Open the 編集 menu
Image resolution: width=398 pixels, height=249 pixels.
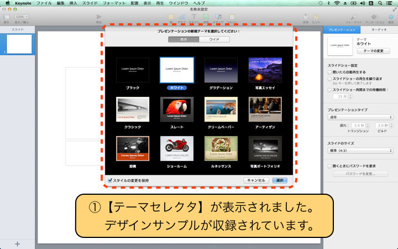(x=60, y=3)
